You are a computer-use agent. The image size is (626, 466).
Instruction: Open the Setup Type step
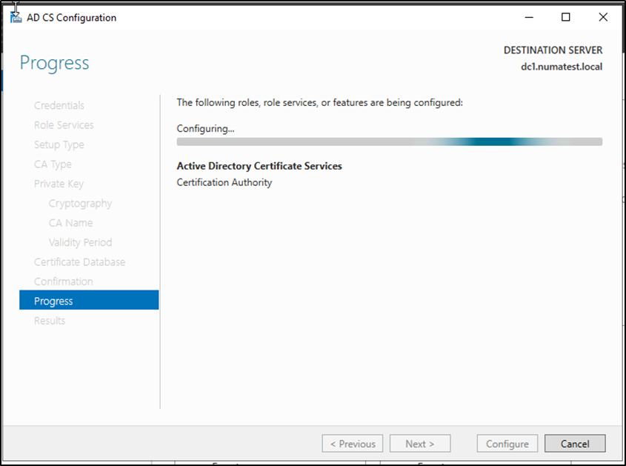click(x=59, y=145)
